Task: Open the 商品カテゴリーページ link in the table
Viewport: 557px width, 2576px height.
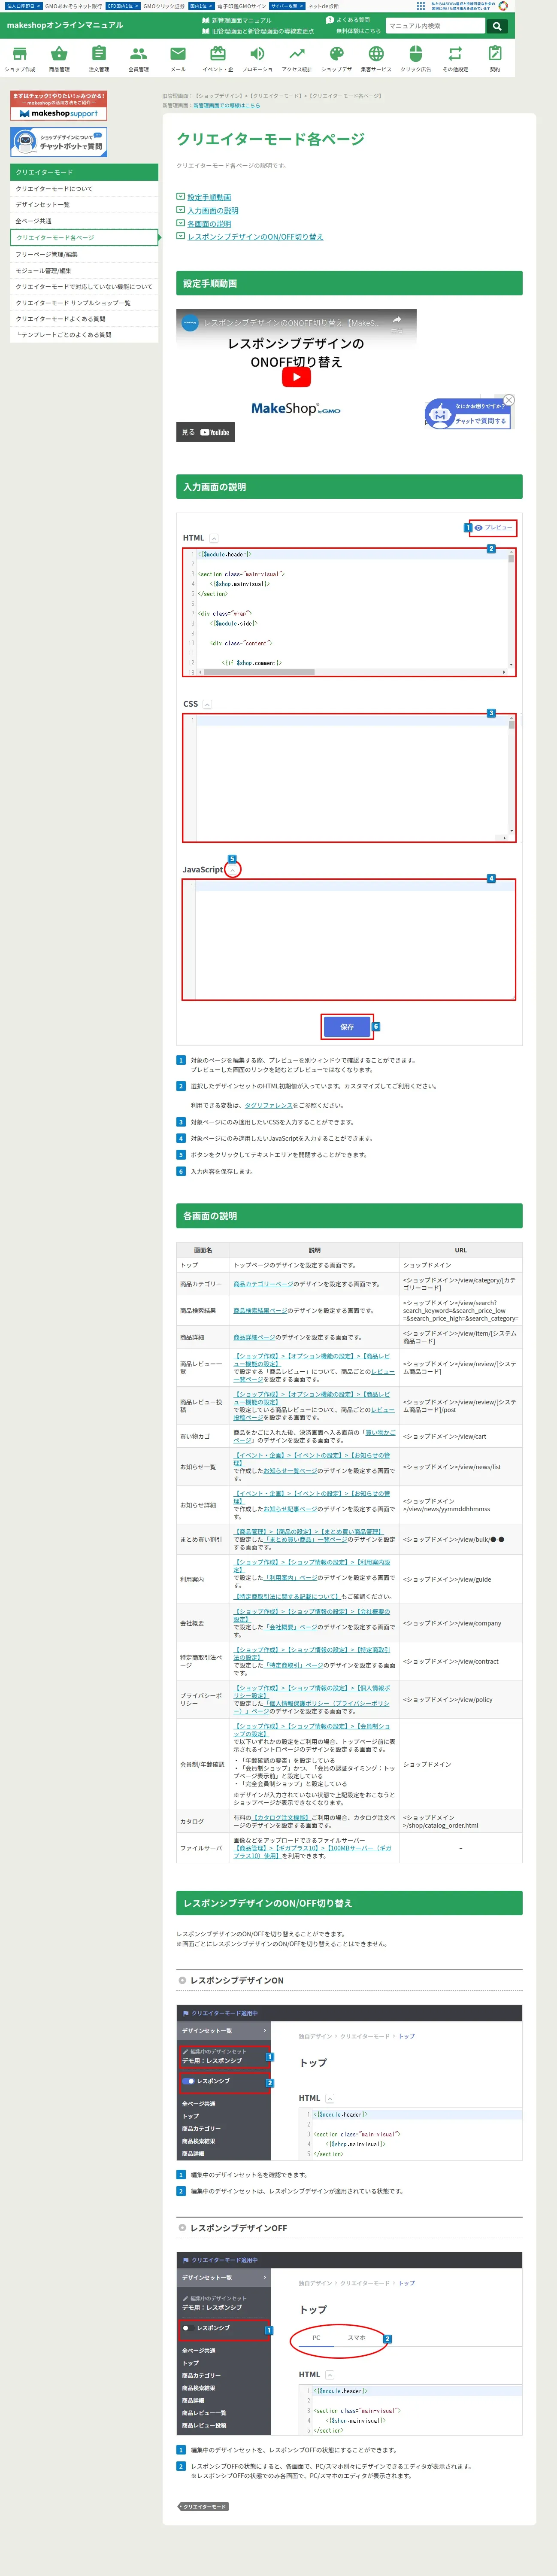Action: 263,1284
